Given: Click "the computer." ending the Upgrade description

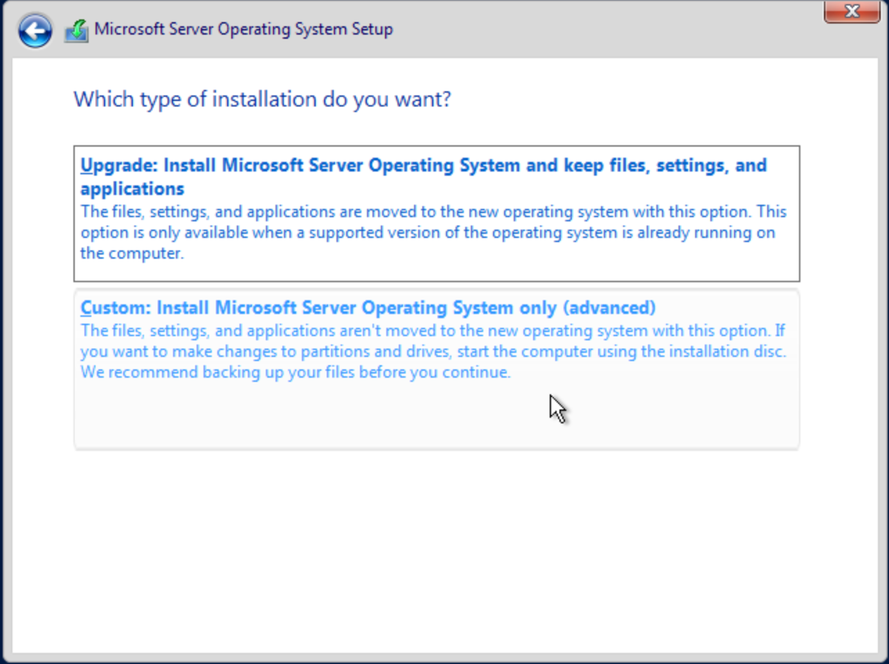Looking at the screenshot, I should pos(132,253).
